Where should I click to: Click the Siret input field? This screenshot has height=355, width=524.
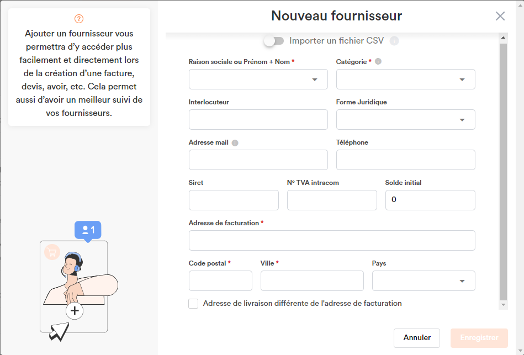(234, 200)
